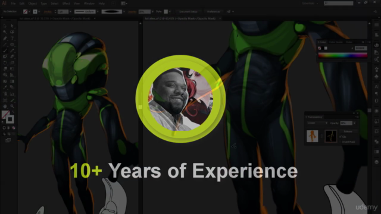This screenshot has height=214, width=381.
Task: Set color mode to None in toolbox
Action: point(14,128)
